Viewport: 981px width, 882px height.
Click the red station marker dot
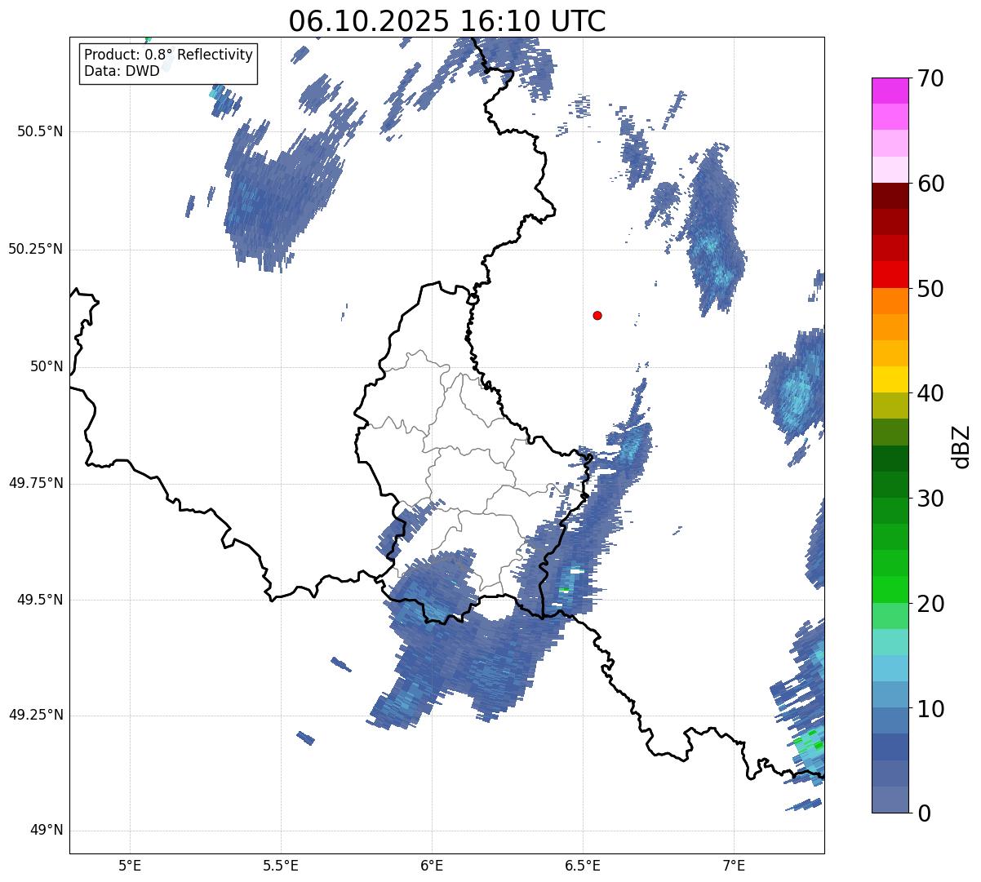pos(597,315)
